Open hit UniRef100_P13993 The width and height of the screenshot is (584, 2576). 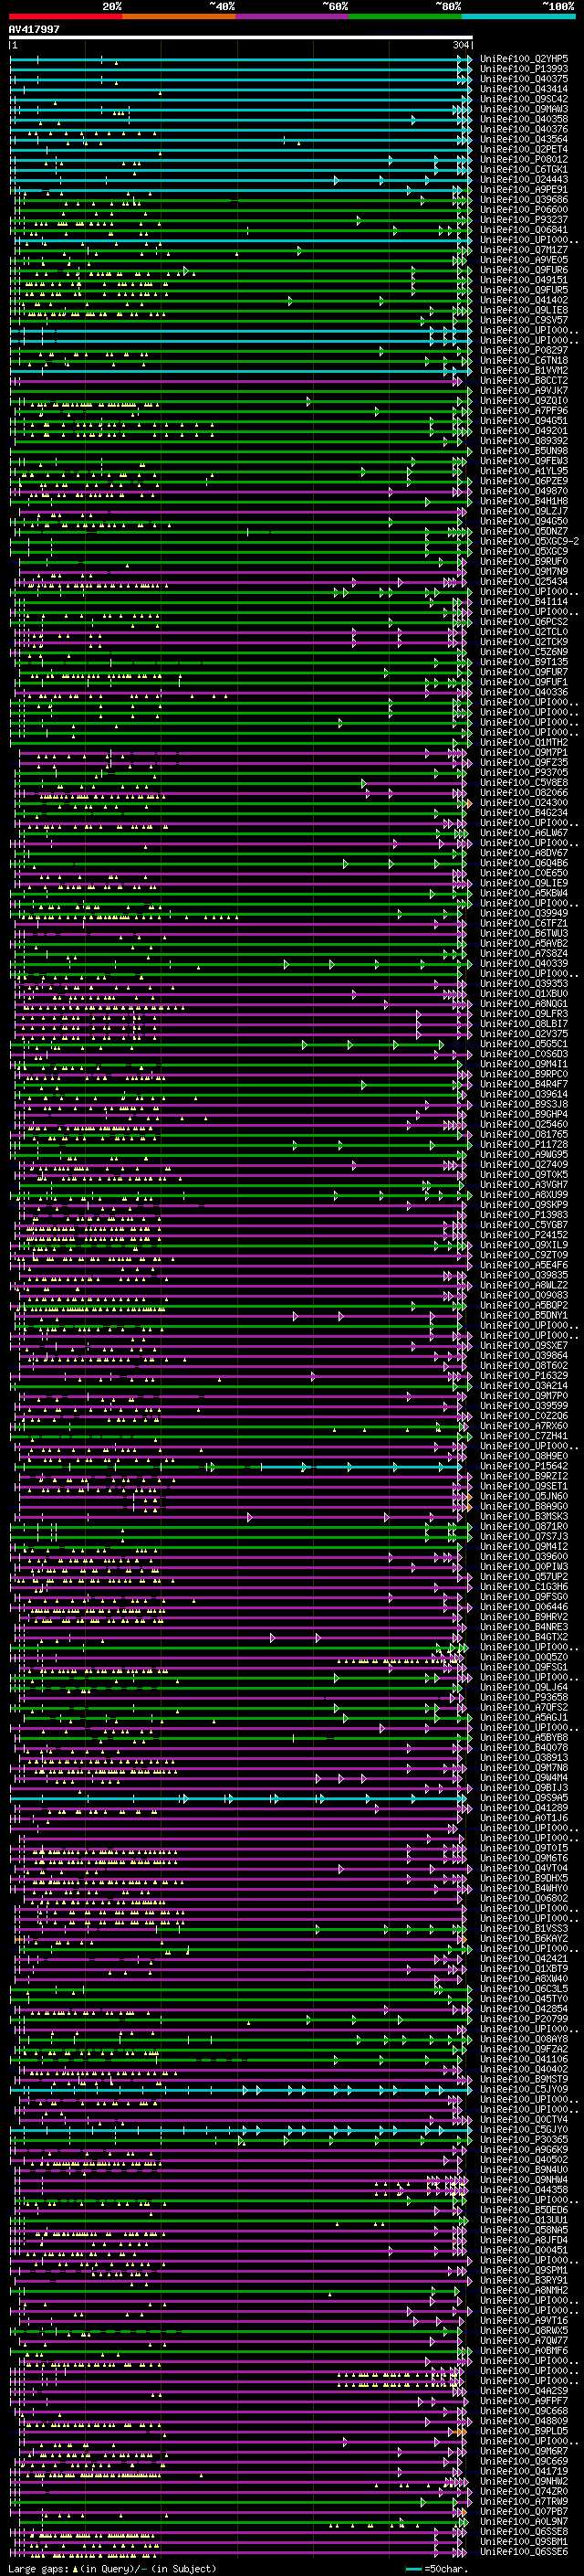point(524,69)
